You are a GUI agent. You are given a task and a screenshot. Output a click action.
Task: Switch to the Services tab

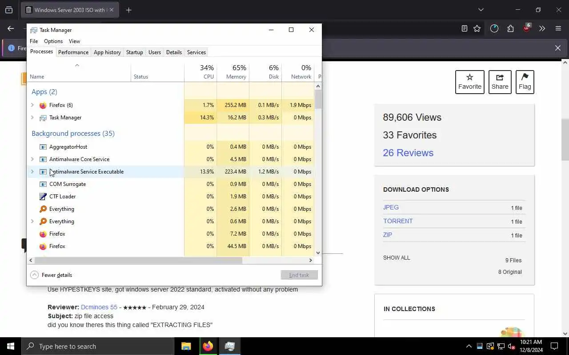[196, 52]
